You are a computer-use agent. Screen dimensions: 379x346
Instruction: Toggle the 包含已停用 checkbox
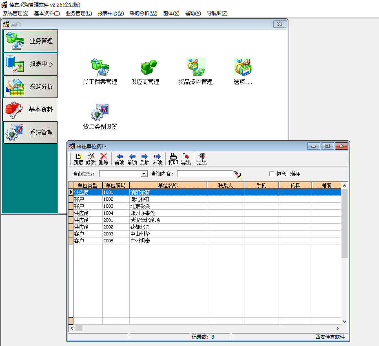[272, 174]
